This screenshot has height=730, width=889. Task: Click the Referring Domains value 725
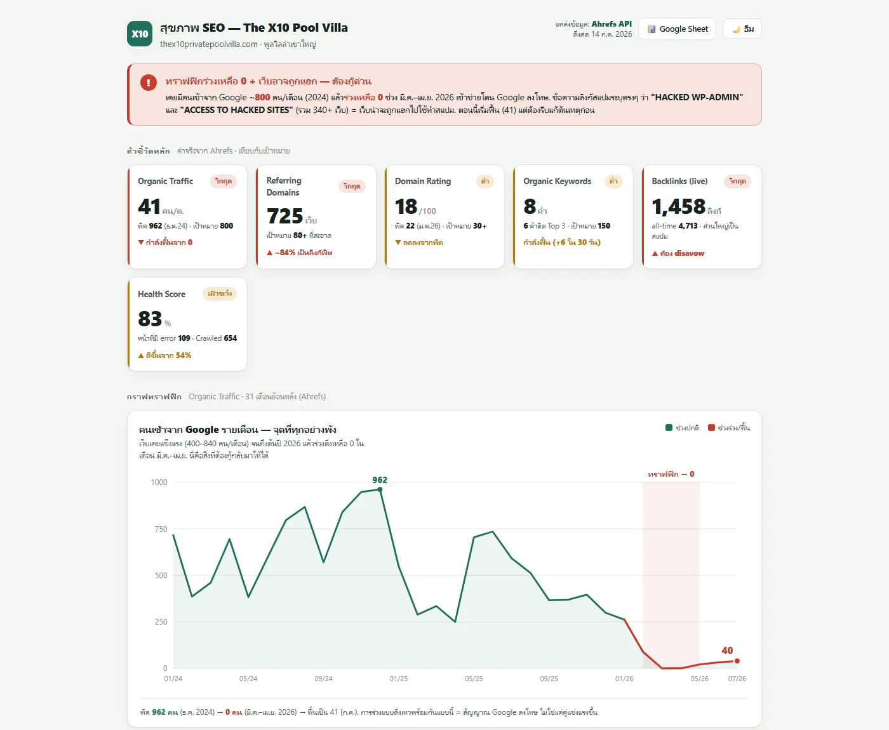coord(285,216)
